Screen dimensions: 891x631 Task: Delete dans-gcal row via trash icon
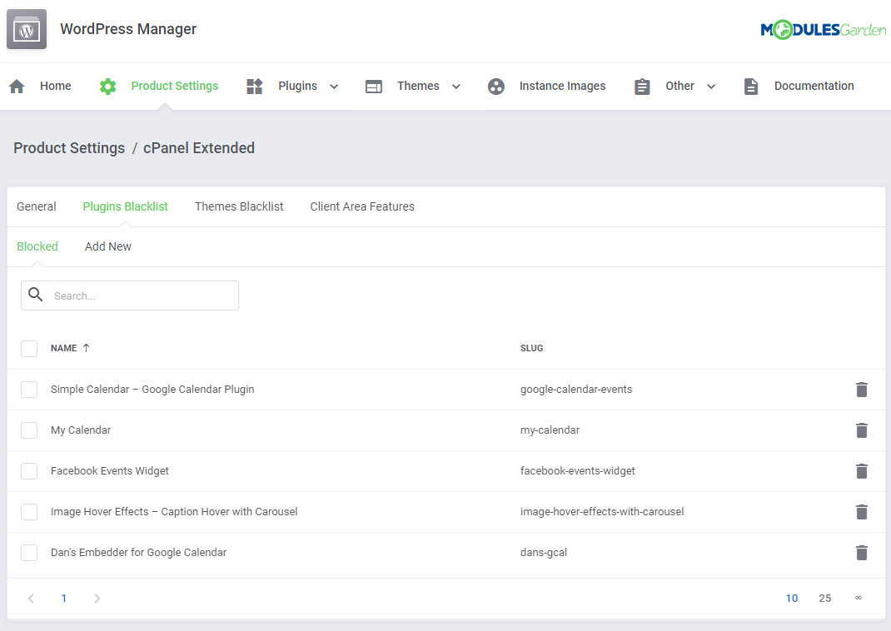862,553
